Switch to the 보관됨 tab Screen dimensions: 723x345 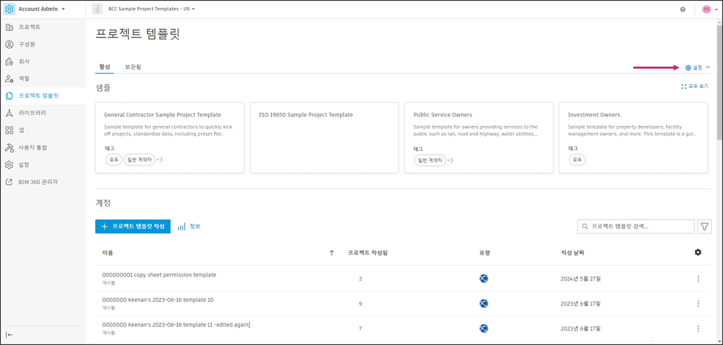coord(133,67)
